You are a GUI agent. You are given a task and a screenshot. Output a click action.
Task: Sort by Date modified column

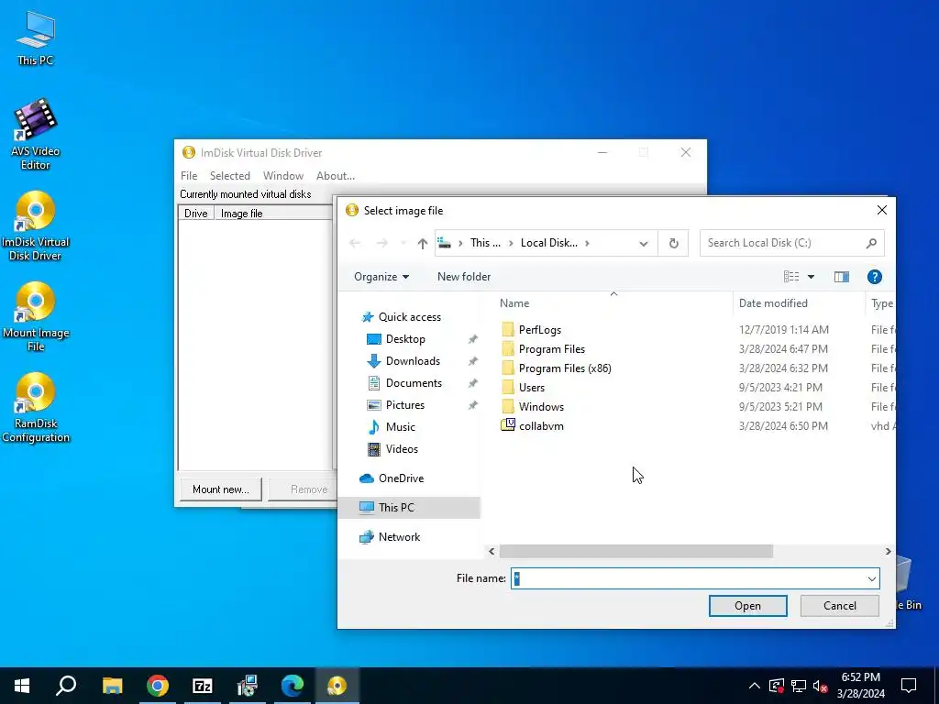click(x=772, y=303)
